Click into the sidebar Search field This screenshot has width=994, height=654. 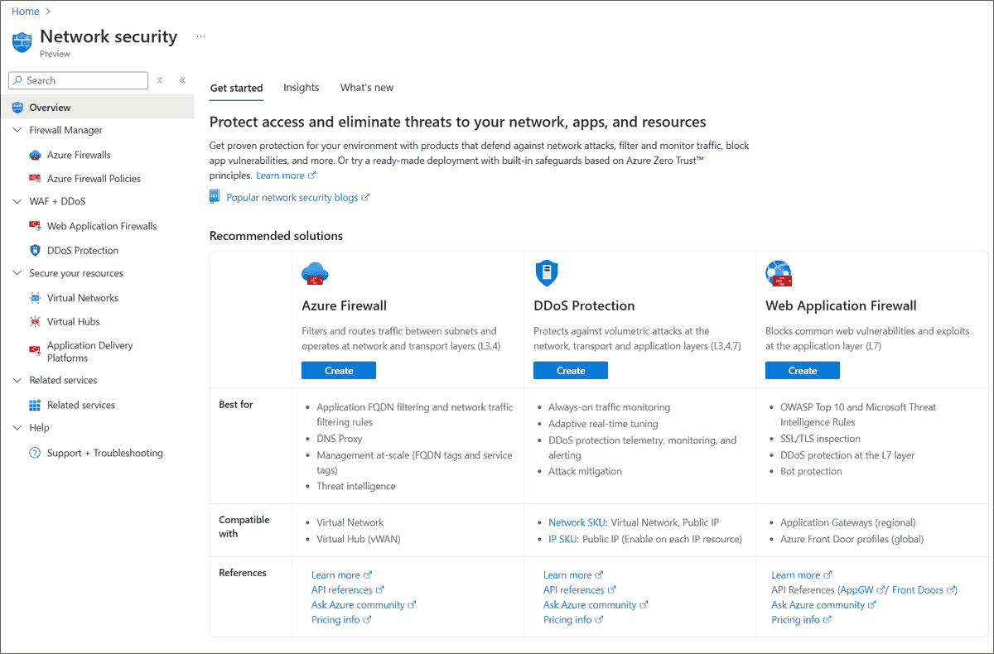point(78,80)
